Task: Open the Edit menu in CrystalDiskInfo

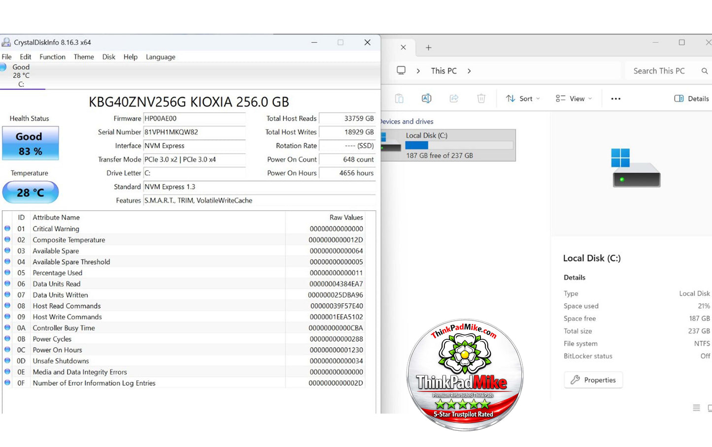Action: tap(26, 57)
